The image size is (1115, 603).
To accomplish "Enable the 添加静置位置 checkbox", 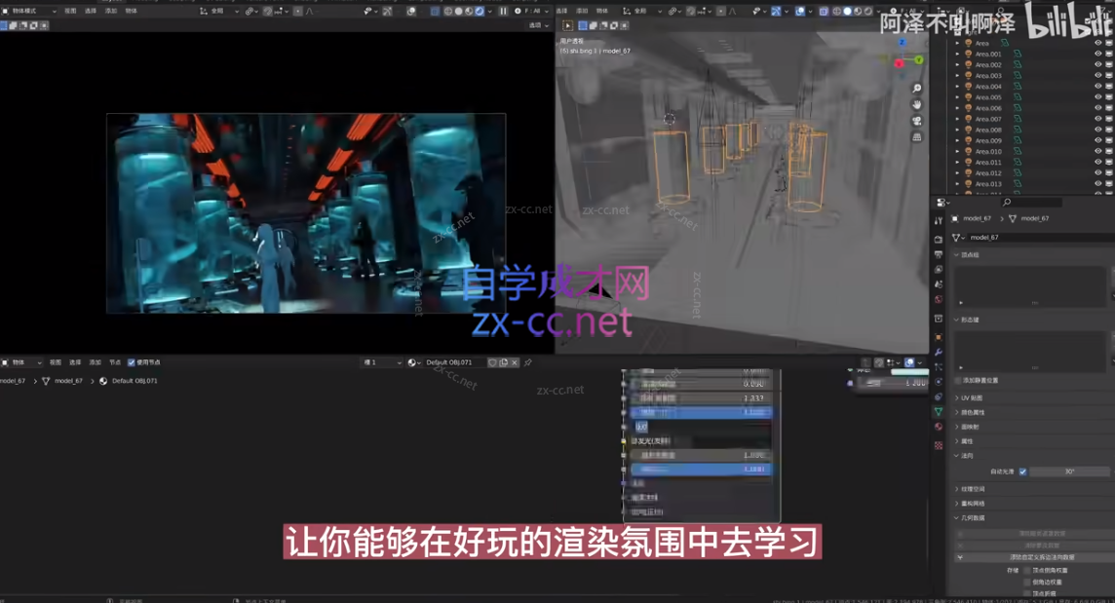I will [958, 381].
